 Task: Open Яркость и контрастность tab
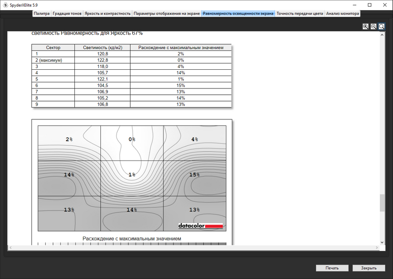(x=108, y=13)
